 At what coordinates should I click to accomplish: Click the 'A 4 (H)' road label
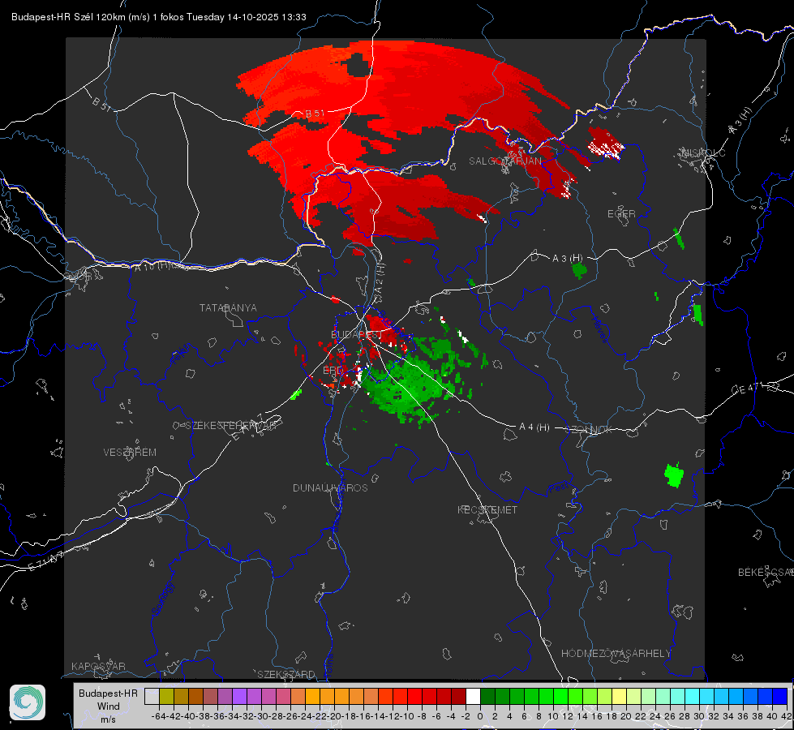pos(534,427)
